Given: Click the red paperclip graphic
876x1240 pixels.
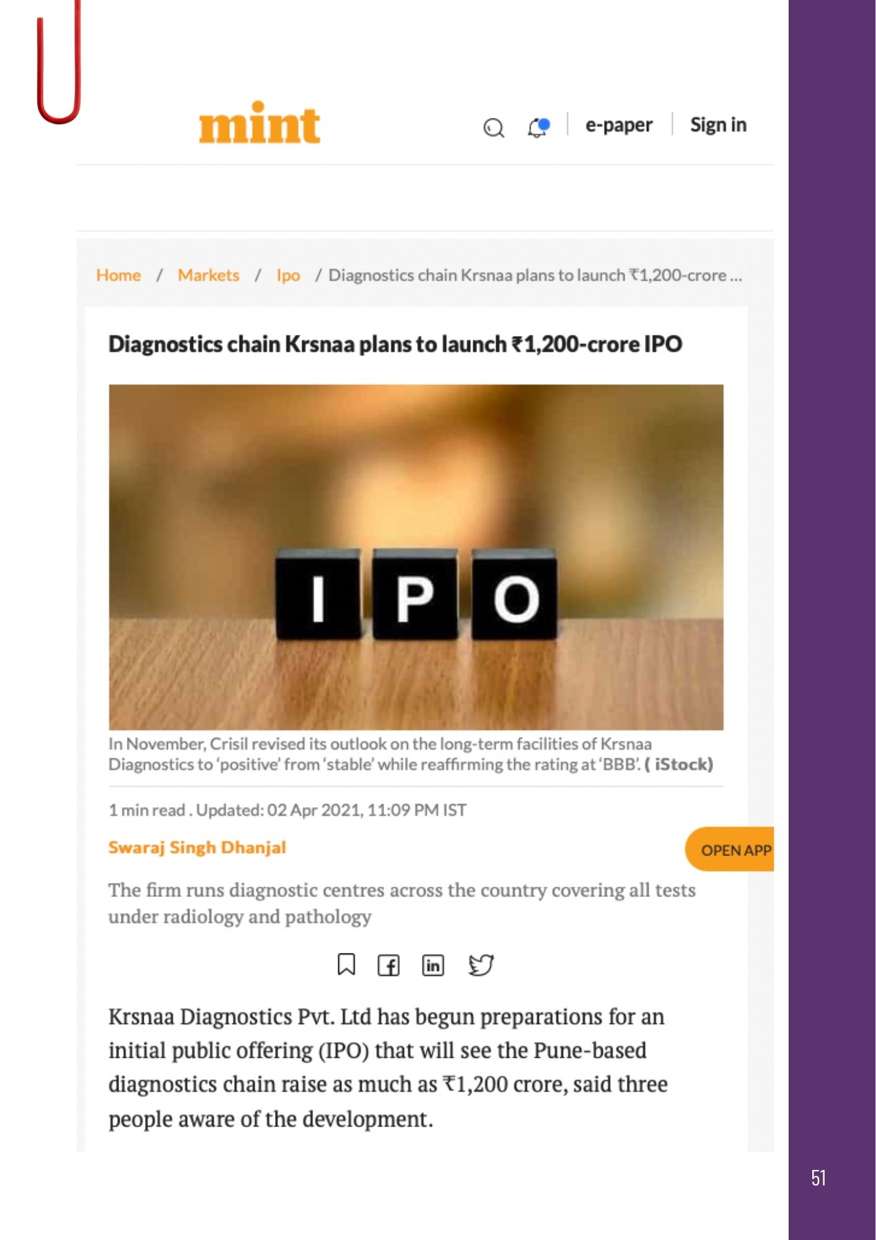Looking at the screenshot, I should [x=59, y=61].
